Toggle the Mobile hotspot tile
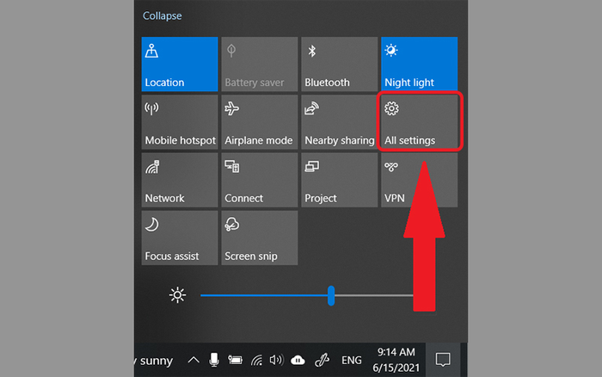This screenshot has height=377, width=602. pyautogui.click(x=179, y=122)
